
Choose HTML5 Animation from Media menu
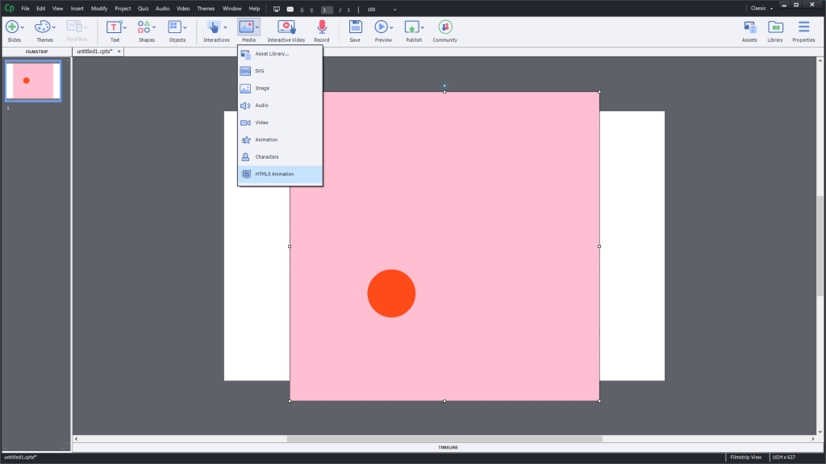275,174
